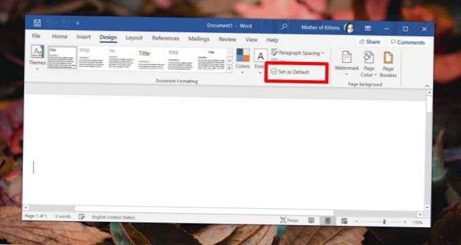Screen dimensions: 461x245
Task: Click the Redo icon in the quick access toolbar
Action: [65, 23]
